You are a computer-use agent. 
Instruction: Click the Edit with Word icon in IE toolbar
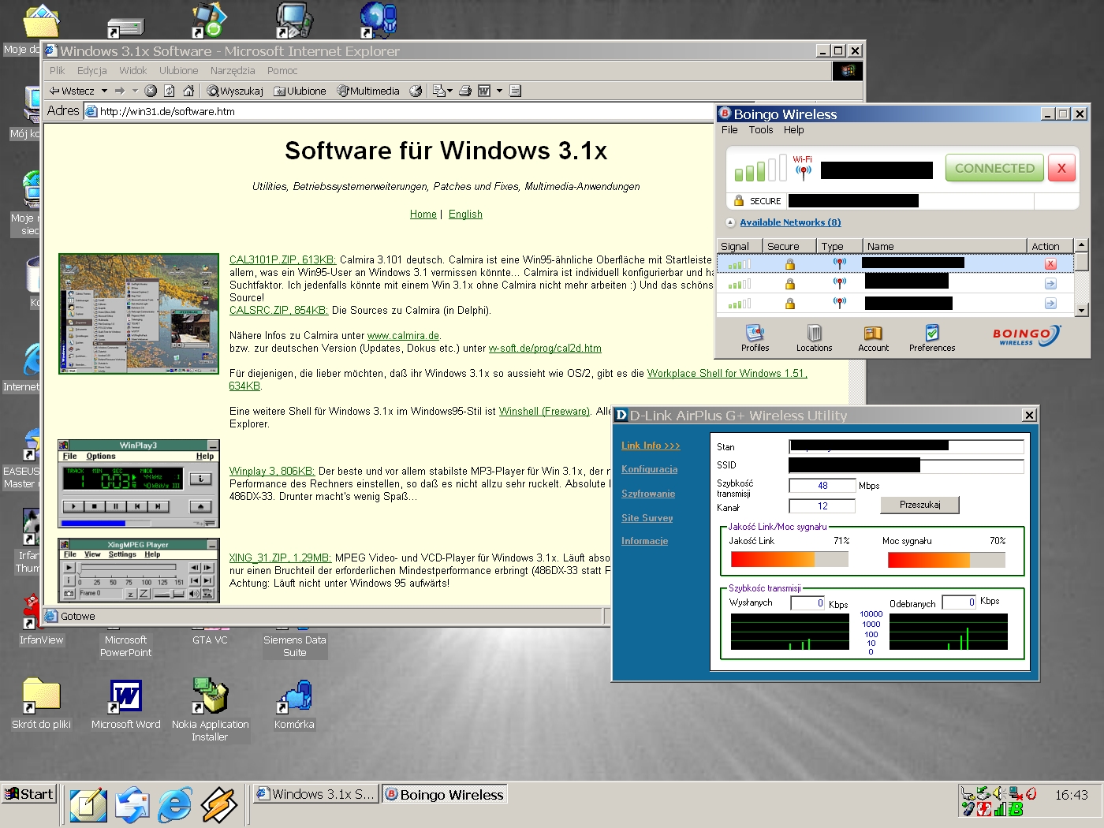484,91
